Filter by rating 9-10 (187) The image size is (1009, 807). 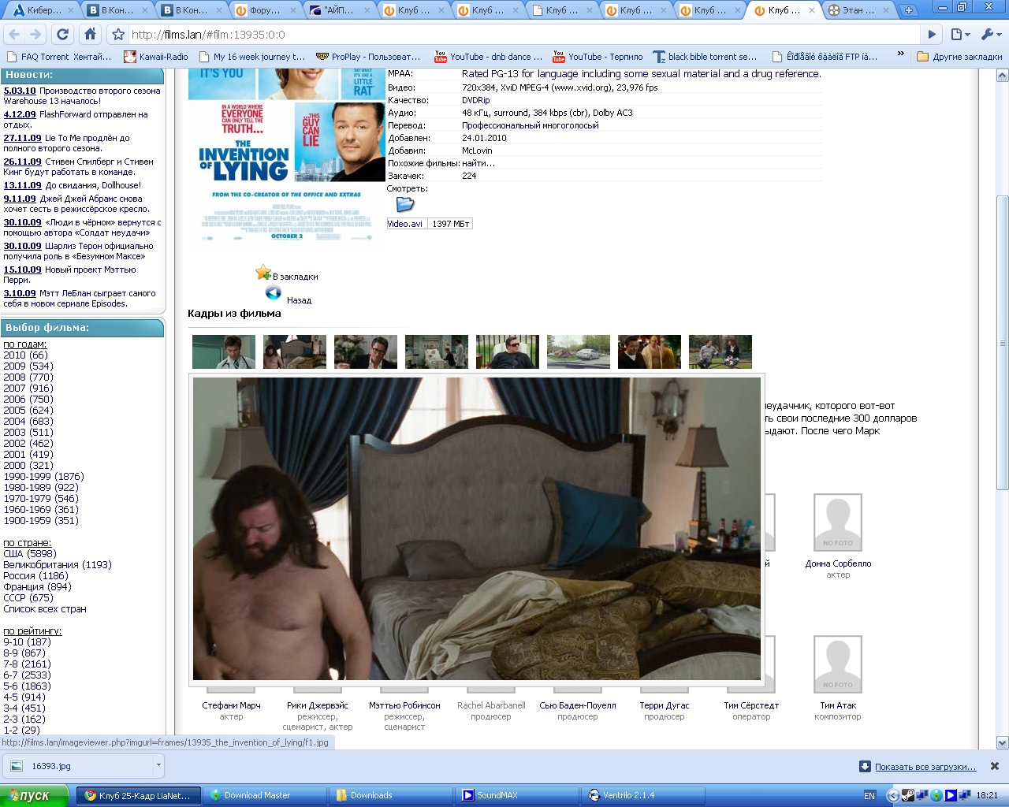point(27,642)
